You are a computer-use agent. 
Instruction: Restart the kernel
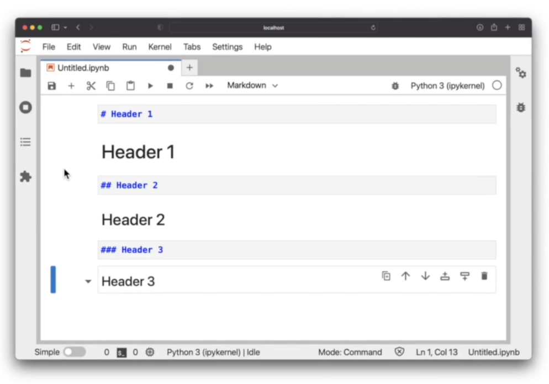click(189, 86)
